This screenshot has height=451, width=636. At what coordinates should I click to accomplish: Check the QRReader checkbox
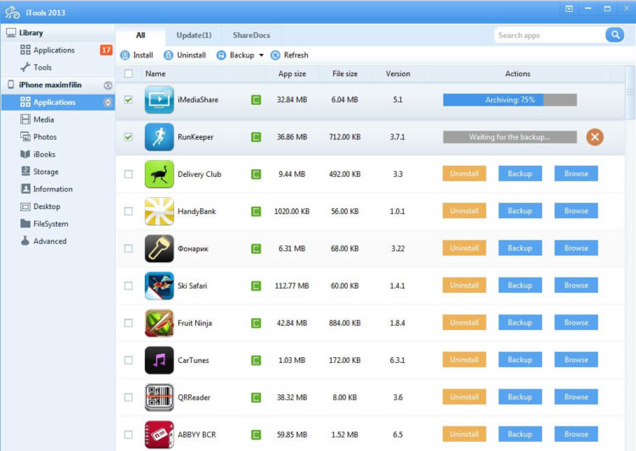click(x=128, y=398)
